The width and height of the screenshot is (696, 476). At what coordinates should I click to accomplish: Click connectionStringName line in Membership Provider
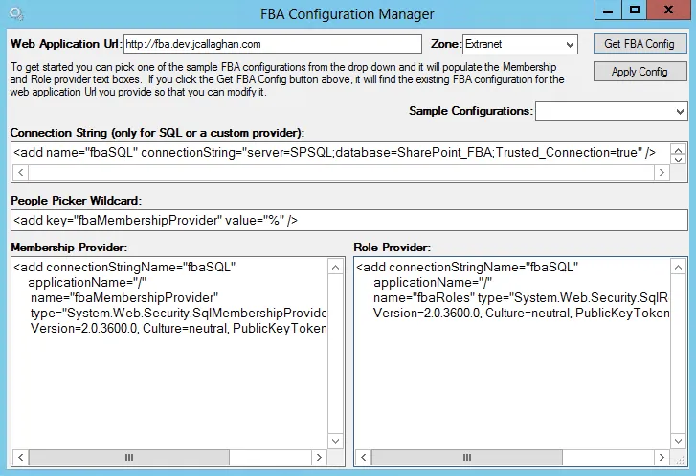coord(124,268)
